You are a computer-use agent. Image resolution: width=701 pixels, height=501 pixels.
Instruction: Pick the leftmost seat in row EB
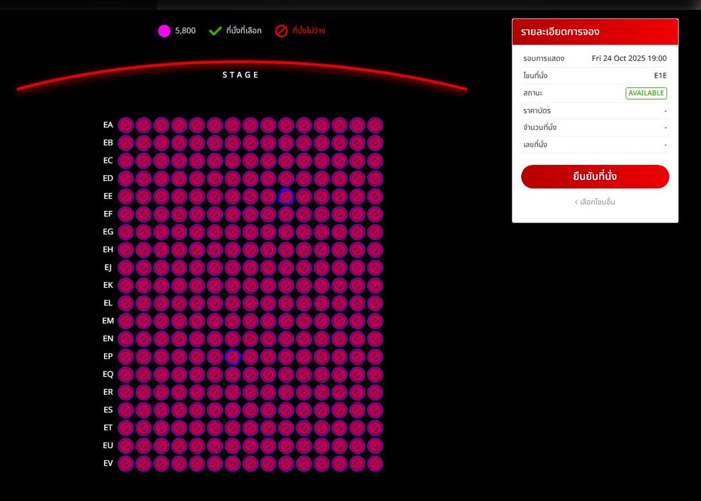(126, 143)
